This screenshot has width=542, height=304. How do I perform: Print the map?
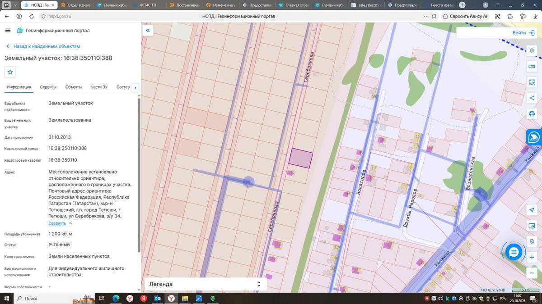coord(532,114)
